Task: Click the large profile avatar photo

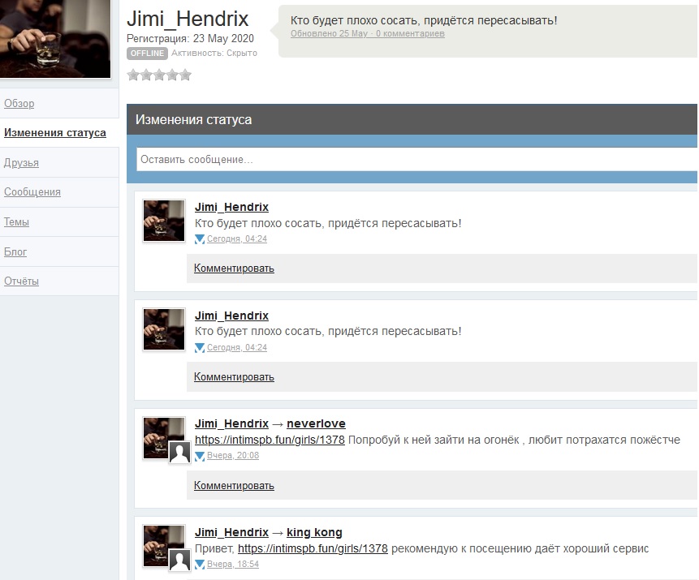Action: [55, 39]
